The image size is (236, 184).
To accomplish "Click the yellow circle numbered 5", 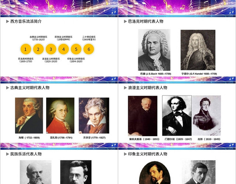I will [76, 49].
